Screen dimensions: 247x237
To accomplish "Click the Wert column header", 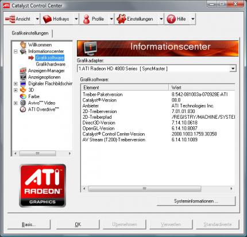I will click(x=202, y=88).
